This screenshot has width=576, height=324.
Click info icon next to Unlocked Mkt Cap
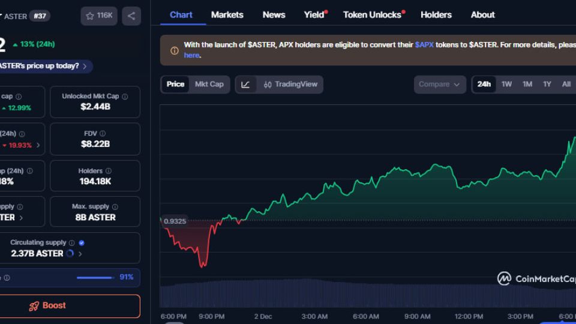click(x=124, y=97)
